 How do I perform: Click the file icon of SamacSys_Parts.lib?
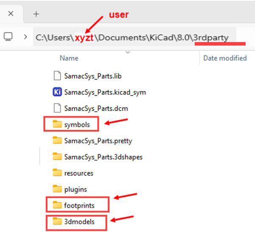pos(57,76)
